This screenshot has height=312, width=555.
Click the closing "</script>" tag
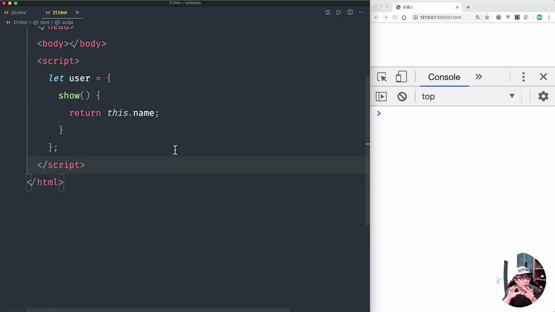[x=61, y=165]
